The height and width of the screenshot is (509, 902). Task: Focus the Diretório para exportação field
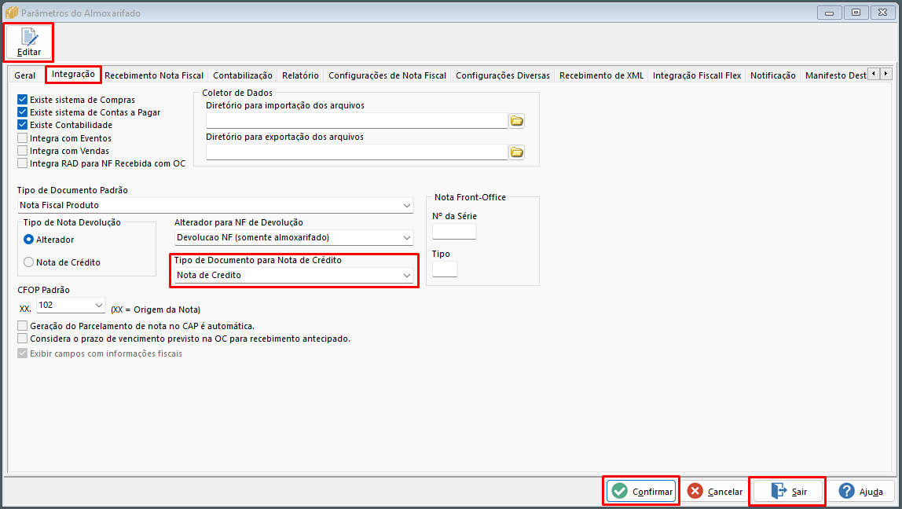357,152
